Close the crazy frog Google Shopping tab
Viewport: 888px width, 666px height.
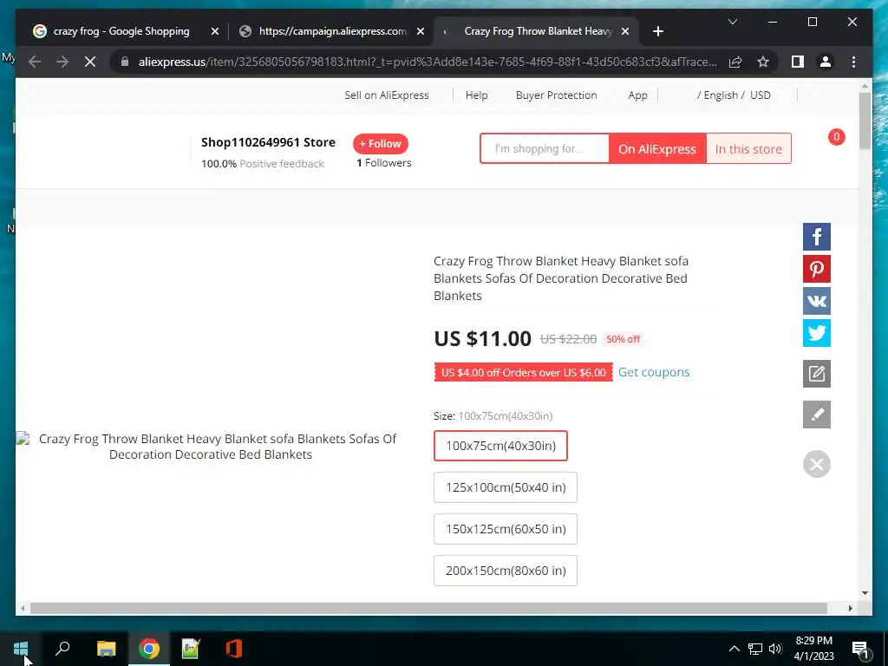click(x=215, y=32)
